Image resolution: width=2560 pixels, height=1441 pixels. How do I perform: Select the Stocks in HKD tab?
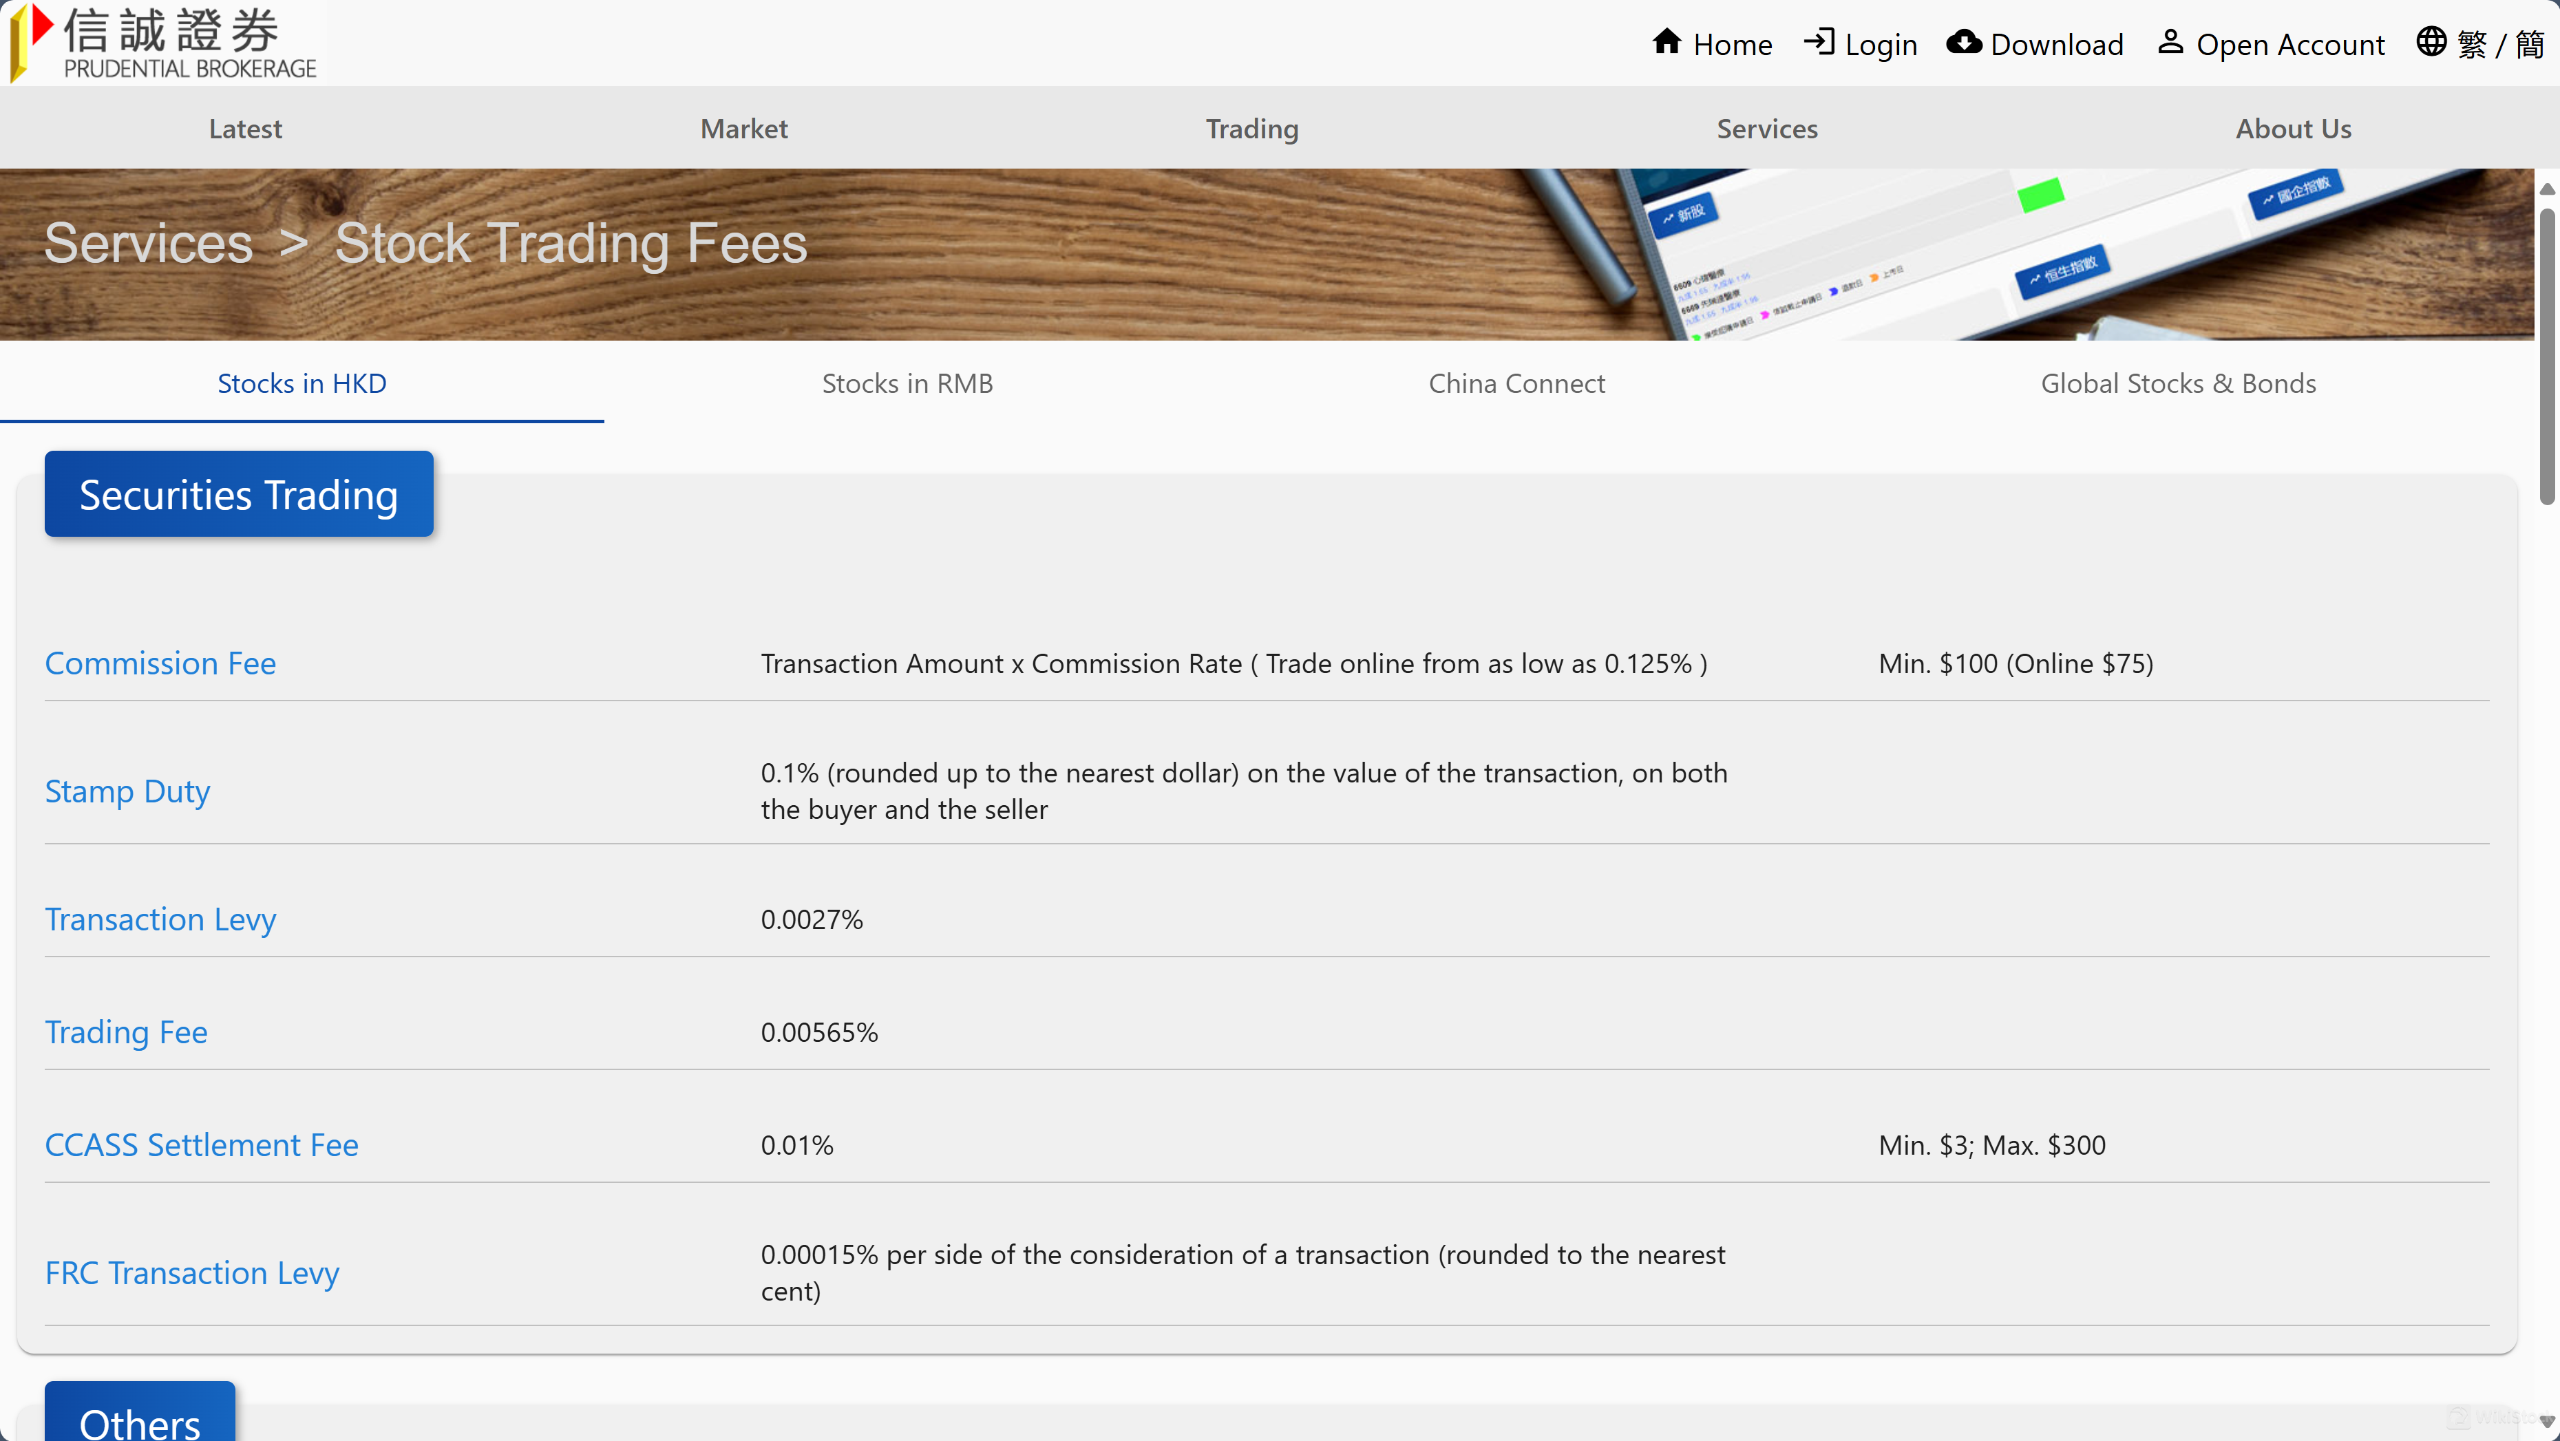302,383
